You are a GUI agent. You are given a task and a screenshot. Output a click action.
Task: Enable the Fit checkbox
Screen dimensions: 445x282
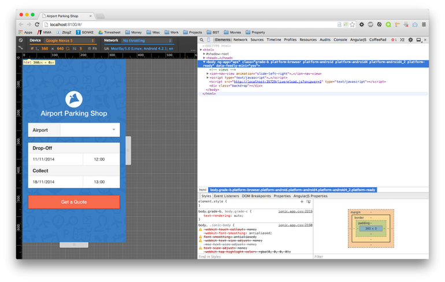click(89, 49)
